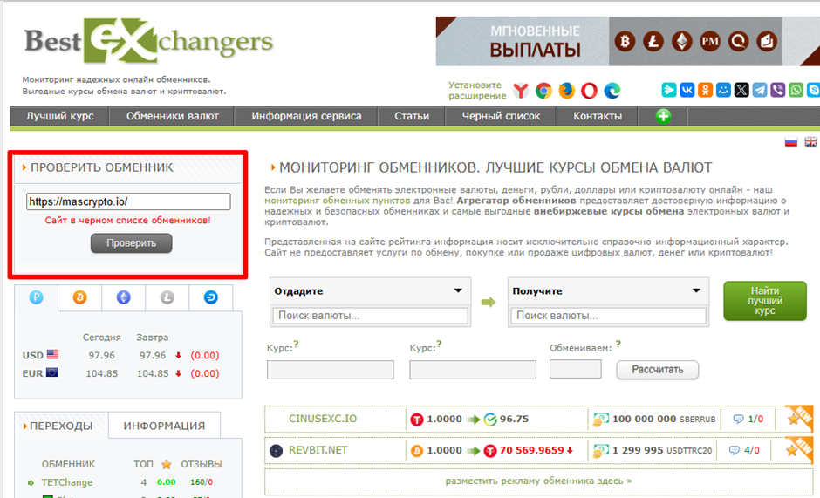Click EUR today rate 104.85
Screen dimensions: 820x498
click(101, 373)
